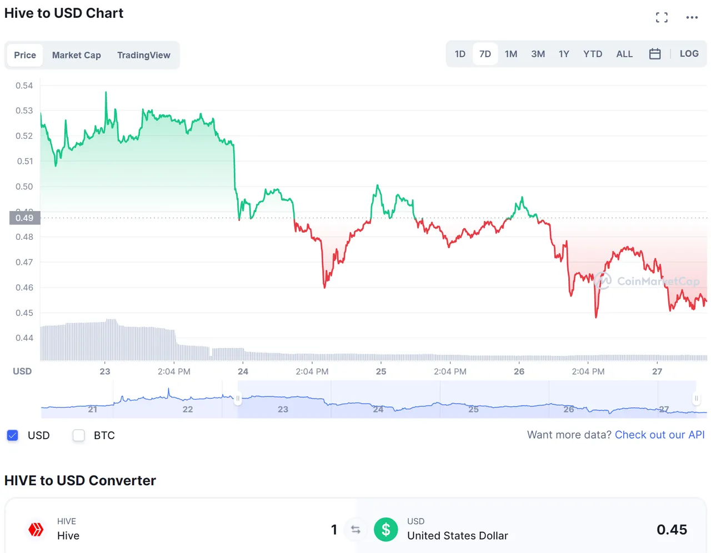
Task: Click the 0.54 price axis label
Action: (x=24, y=86)
